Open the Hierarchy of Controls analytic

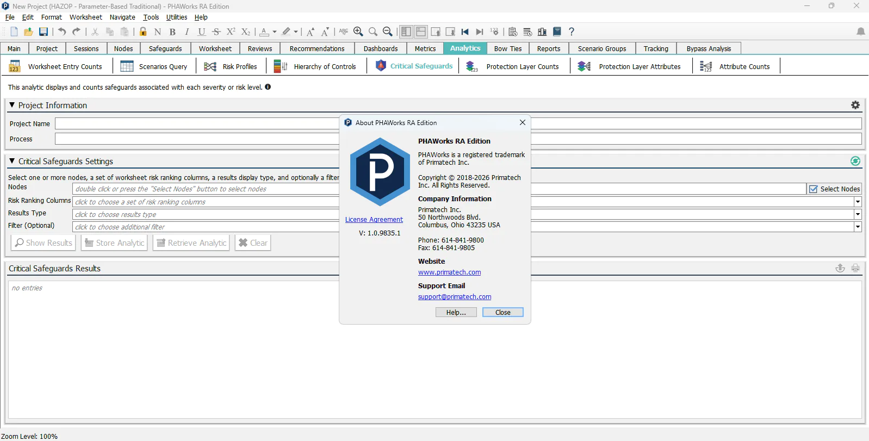[x=315, y=66]
